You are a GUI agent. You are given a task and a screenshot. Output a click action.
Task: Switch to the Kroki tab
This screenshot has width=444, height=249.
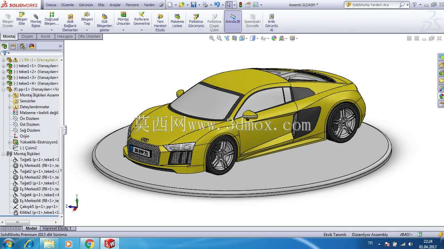tap(46, 37)
